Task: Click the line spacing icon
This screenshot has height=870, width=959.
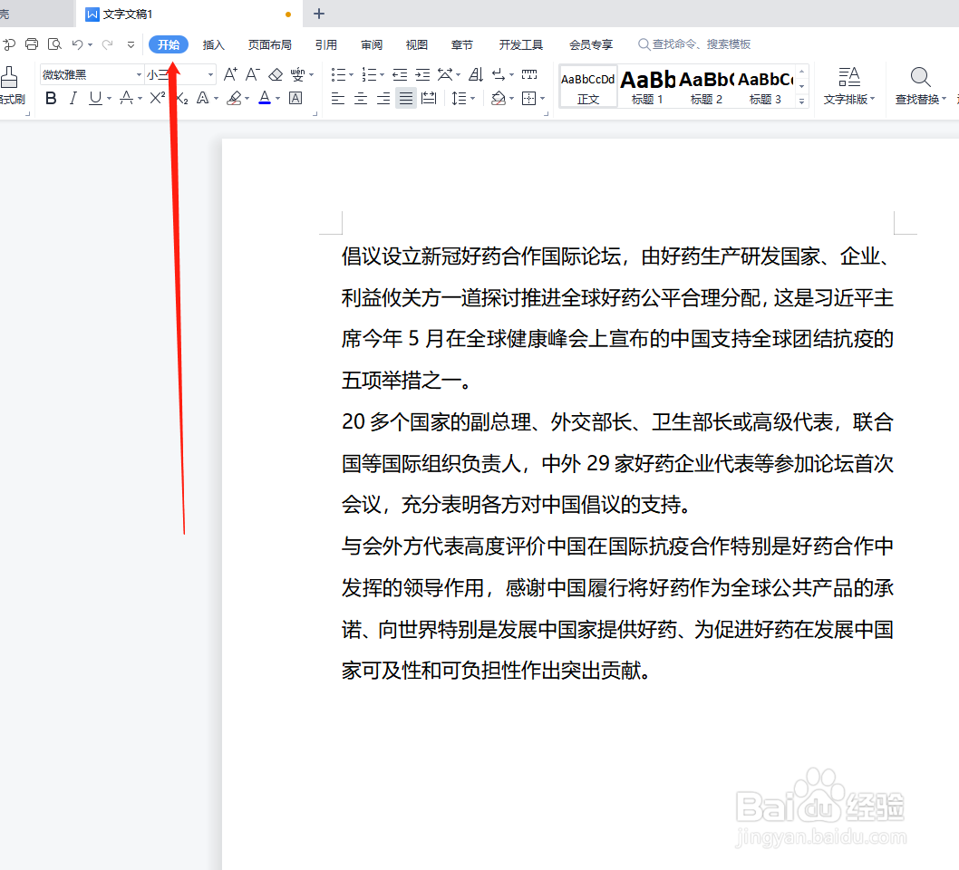Action: click(x=459, y=98)
